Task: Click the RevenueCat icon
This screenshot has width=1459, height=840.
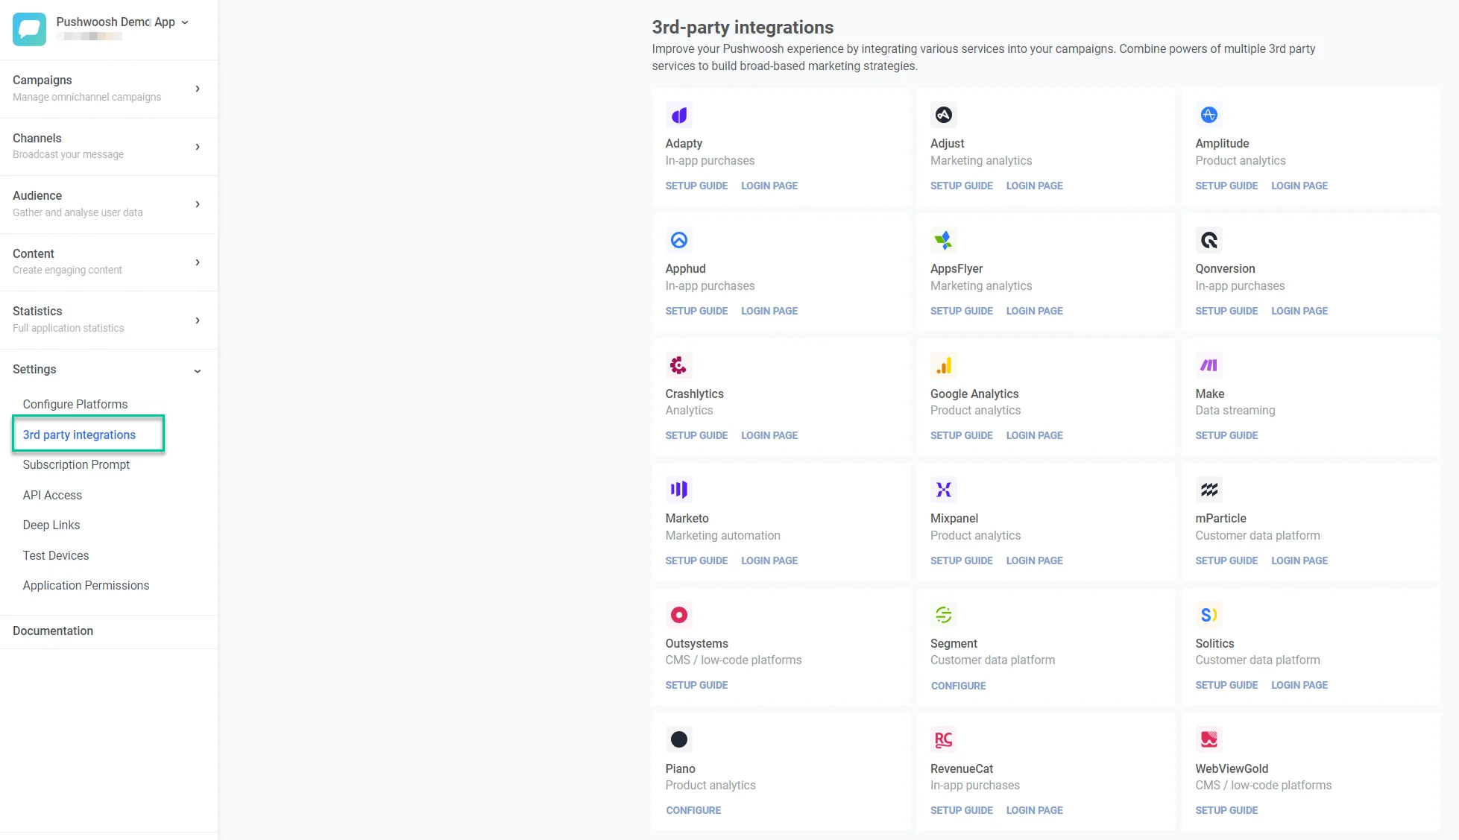Action: 943,739
